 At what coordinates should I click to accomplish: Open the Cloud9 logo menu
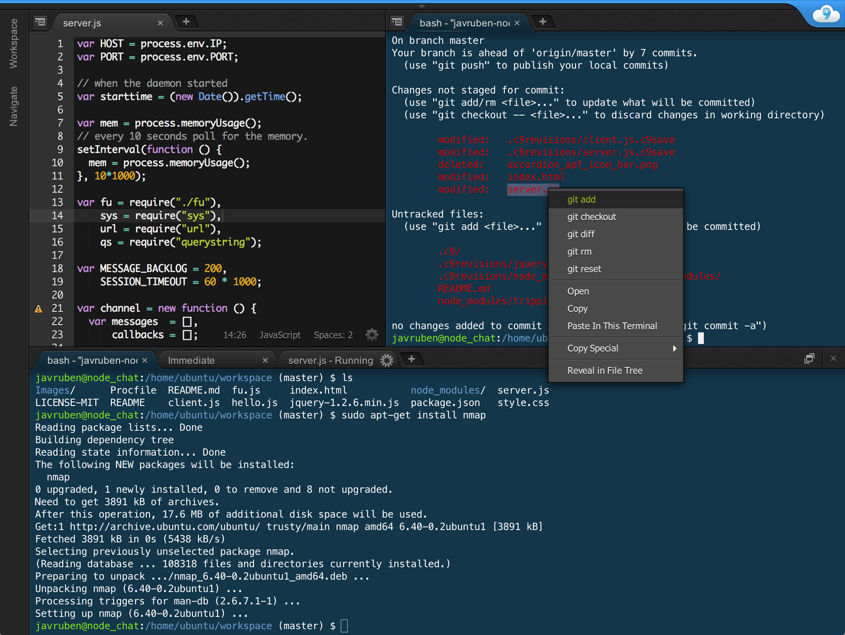click(825, 14)
